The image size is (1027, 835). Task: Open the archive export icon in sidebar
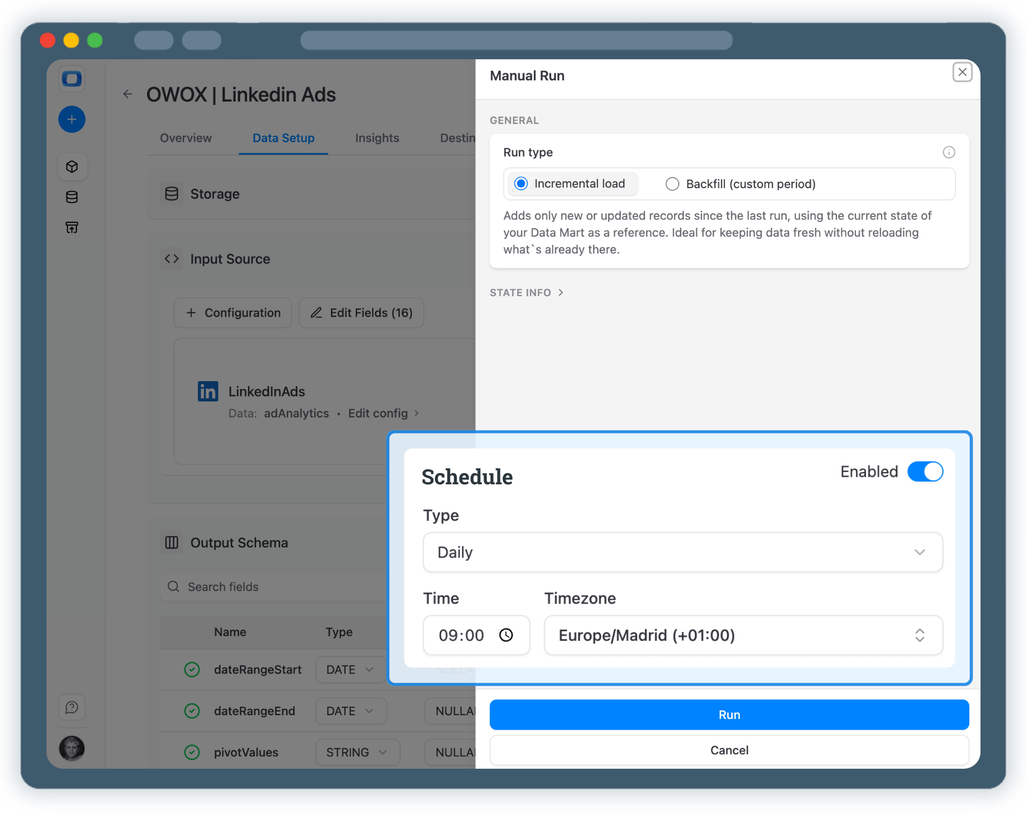72,227
